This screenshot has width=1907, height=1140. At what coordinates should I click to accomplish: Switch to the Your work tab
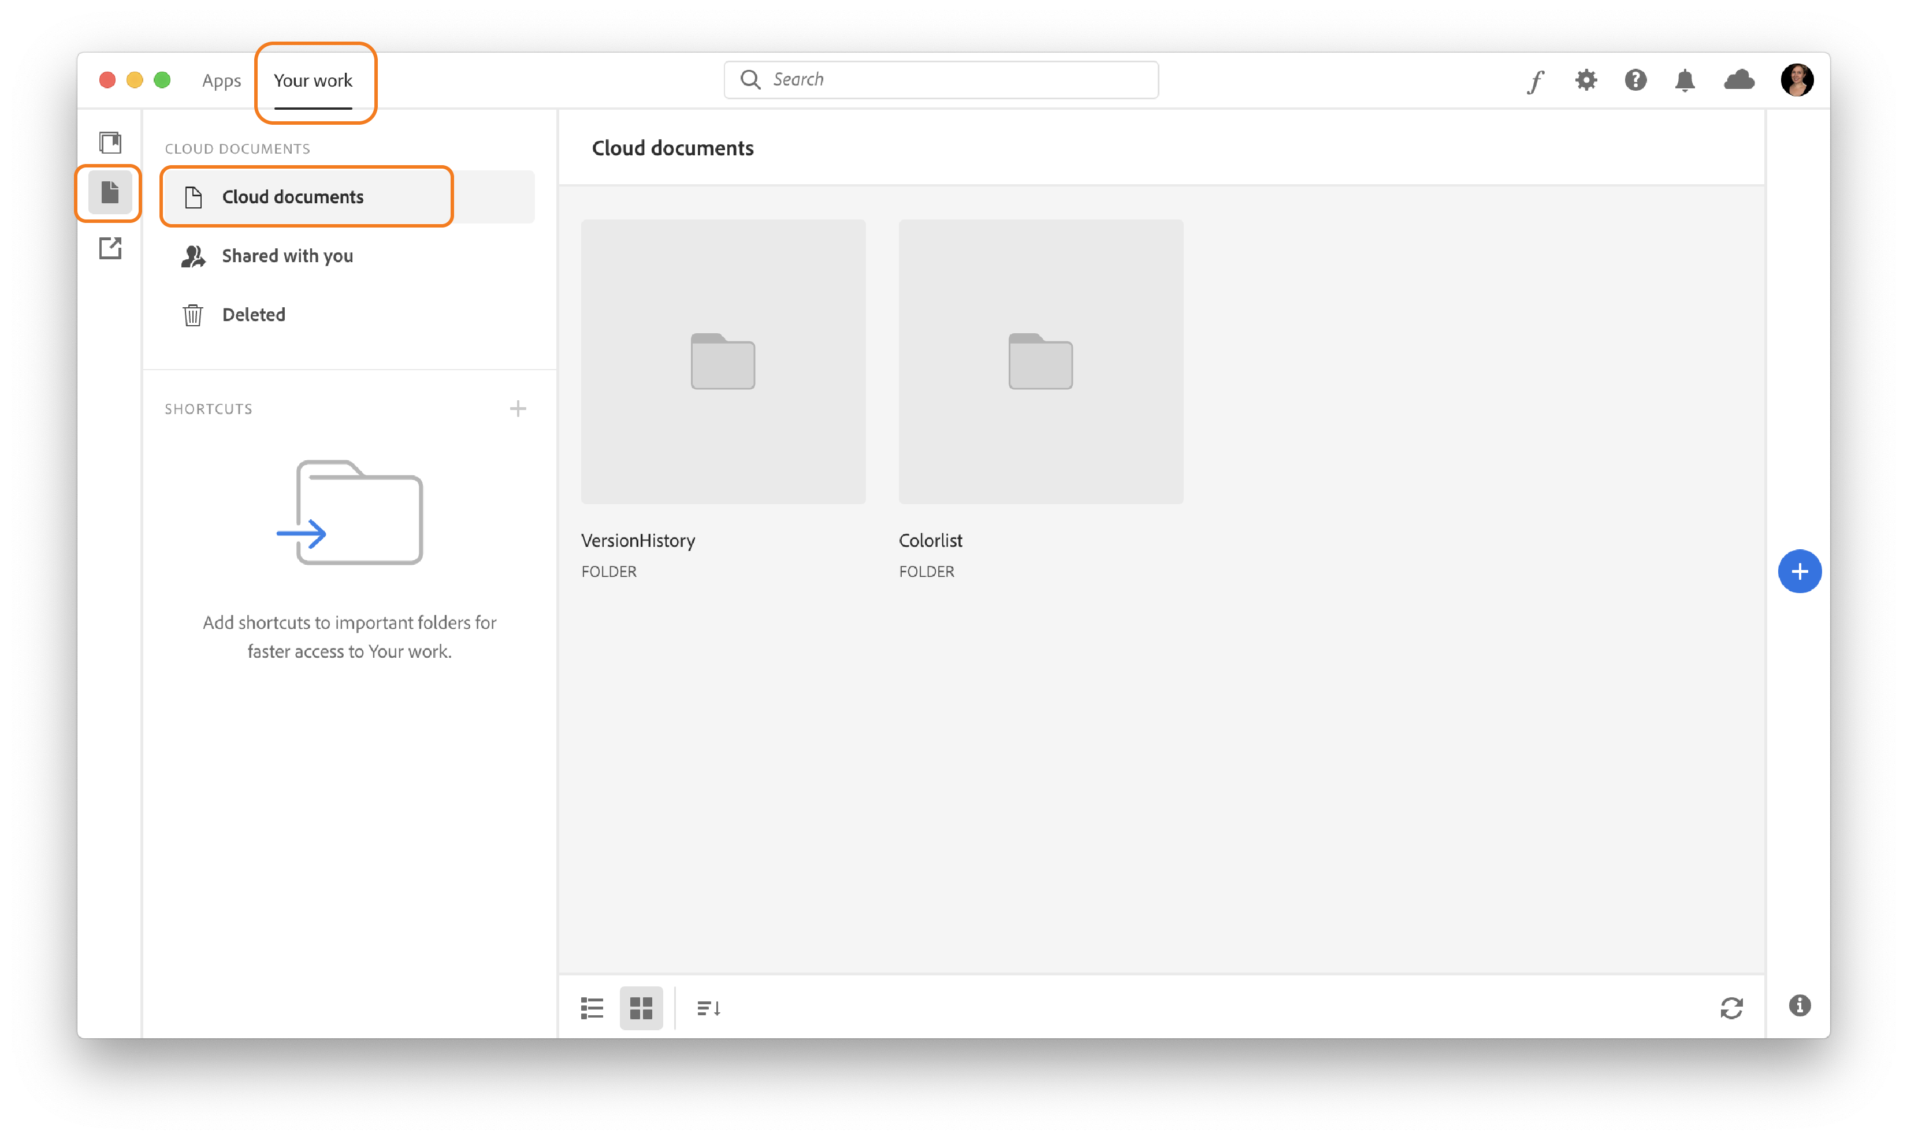click(313, 80)
